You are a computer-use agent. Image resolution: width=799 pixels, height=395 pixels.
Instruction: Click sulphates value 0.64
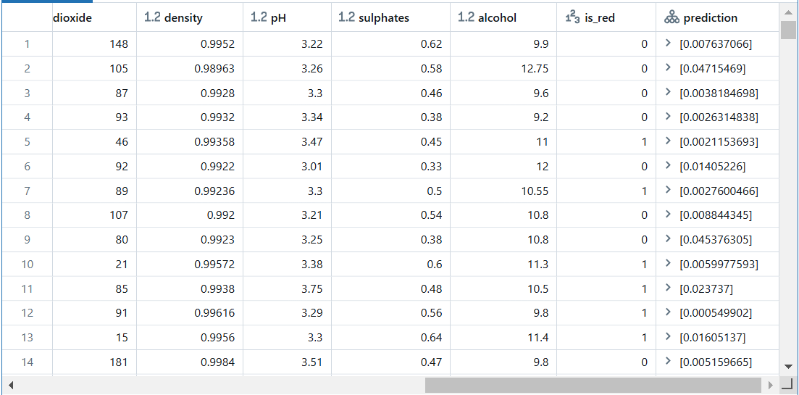(x=431, y=338)
